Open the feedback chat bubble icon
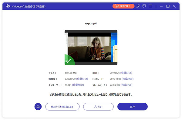Screen dimensions: 182x120 144,6
